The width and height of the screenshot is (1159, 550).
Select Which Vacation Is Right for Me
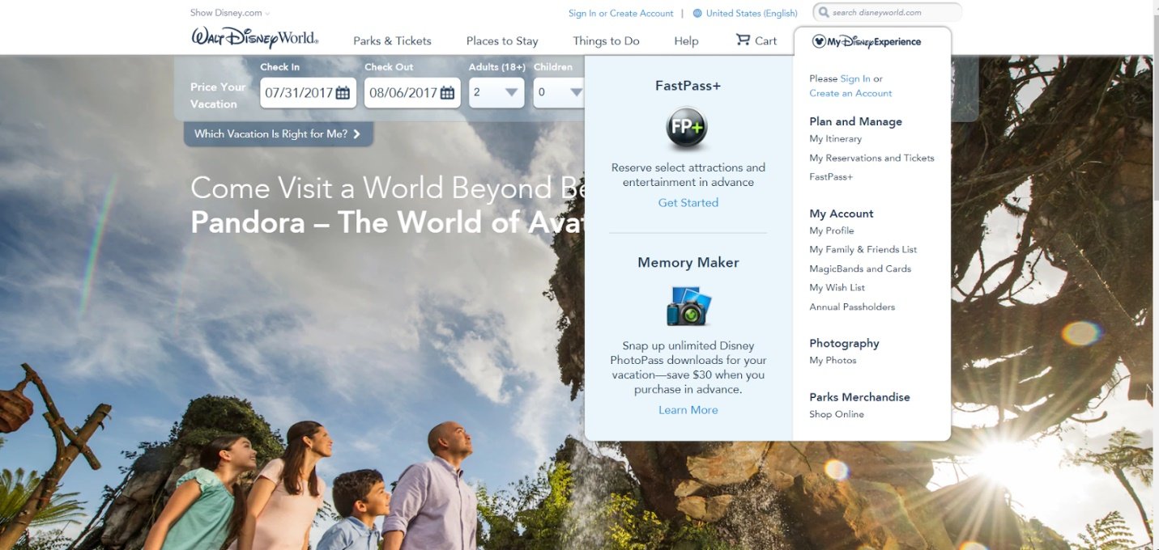click(278, 134)
